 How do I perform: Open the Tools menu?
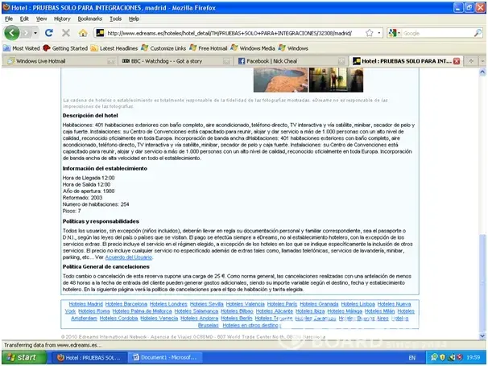115,19
